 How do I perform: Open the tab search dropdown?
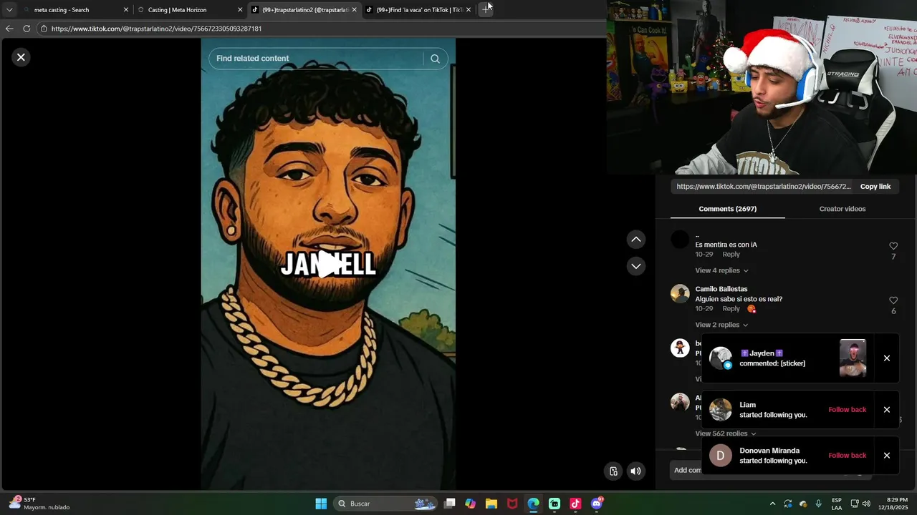(x=9, y=10)
